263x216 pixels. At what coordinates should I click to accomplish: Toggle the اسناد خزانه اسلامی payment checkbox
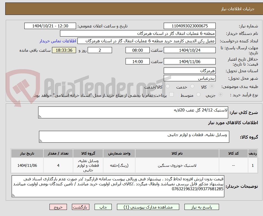point(171,94)
